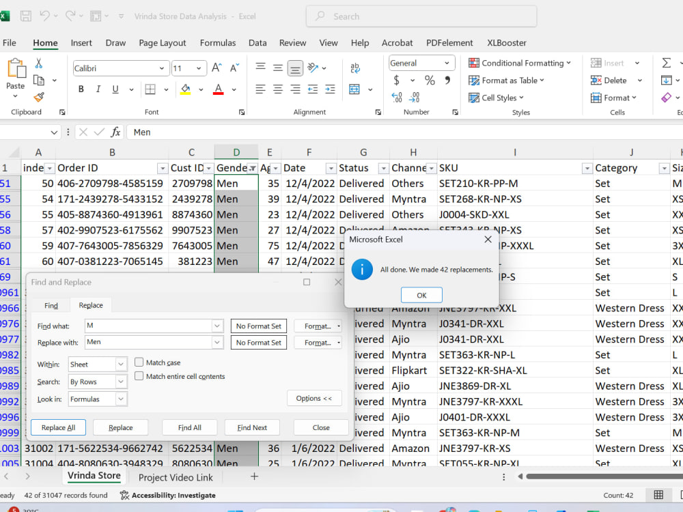Click OK in Microsoft Excel message

(x=421, y=295)
